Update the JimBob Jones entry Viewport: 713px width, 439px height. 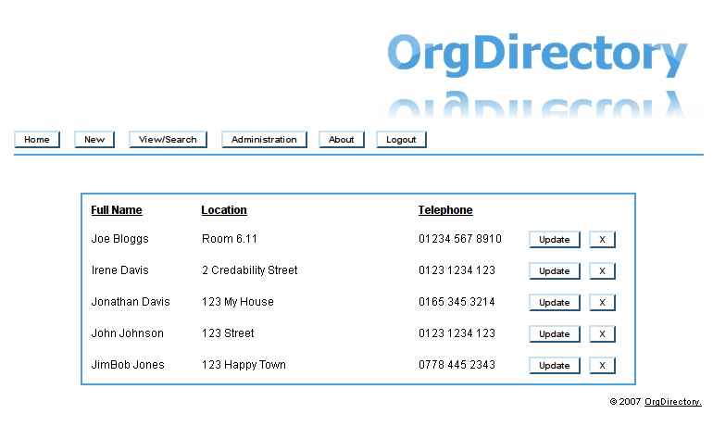pos(555,366)
